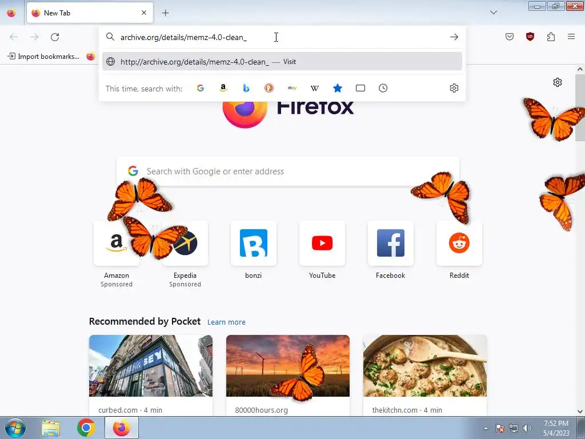585x439 pixels.
Task: Go back one page
Action: (14, 37)
